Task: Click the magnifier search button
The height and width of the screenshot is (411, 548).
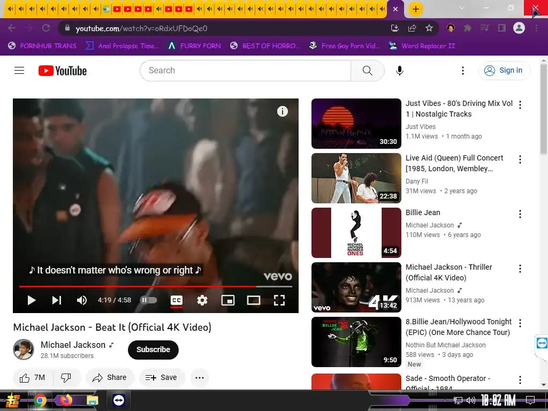Action: pos(367,71)
